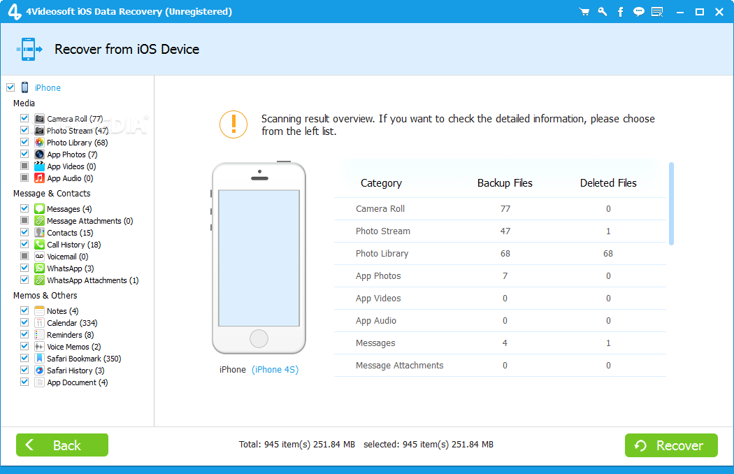Open App Document (4) in sidebar
The width and height of the screenshot is (734, 474).
tap(77, 382)
